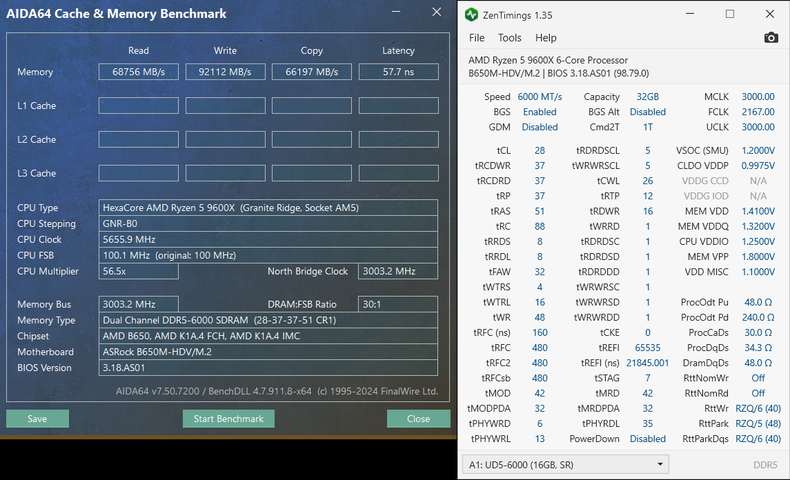Click the tWR value 48

pyautogui.click(x=540, y=317)
